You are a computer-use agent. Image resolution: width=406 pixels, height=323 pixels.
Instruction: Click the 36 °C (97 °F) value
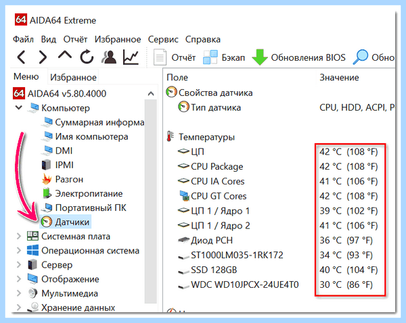coord(346,241)
